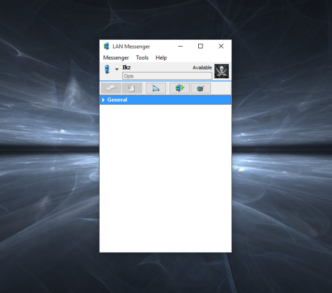Open the Help menu

[161, 58]
